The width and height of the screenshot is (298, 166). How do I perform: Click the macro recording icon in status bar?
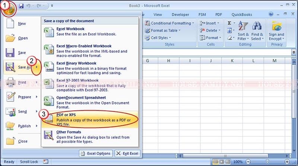pyautogui.click(x=45, y=162)
